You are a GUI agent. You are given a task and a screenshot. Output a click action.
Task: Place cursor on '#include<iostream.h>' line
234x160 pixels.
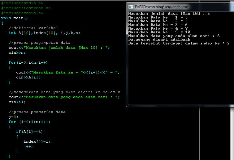[x=26, y=8]
